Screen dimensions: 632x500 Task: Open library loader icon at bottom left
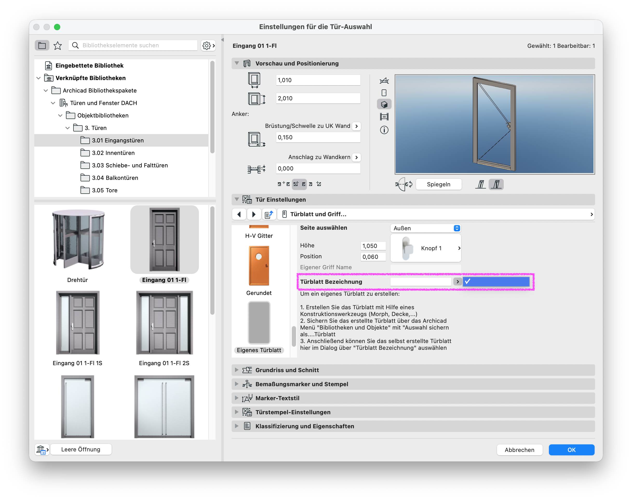pos(42,449)
